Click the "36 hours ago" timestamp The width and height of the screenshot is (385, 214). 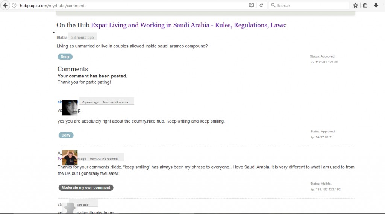pyautogui.click(x=82, y=38)
